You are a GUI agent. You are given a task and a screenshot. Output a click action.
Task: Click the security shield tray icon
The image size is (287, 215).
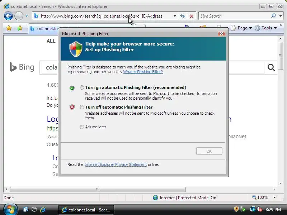coord(236,209)
